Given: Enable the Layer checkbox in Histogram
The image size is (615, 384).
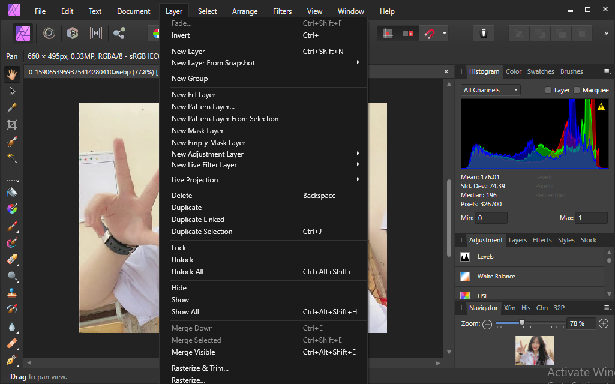Looking at the screenshot, I should [x=548, y=90].
